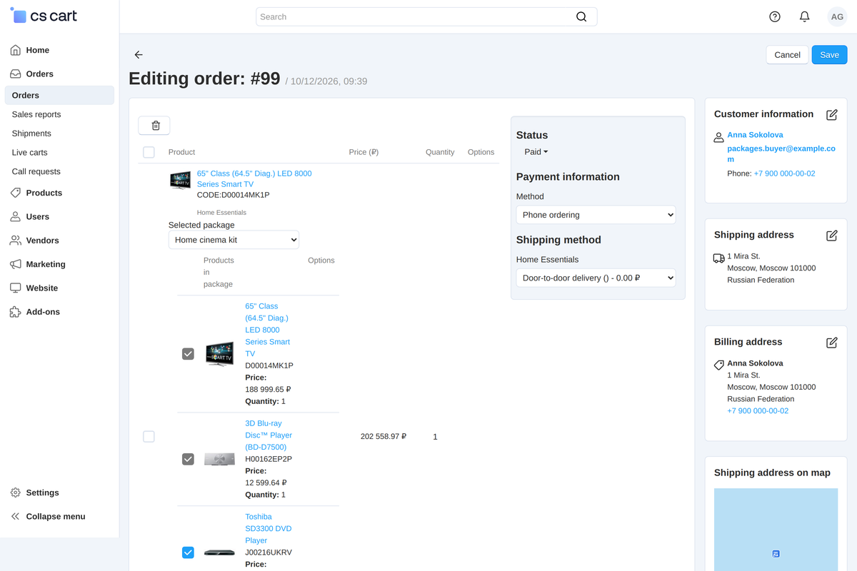Click the Vendors people sidebar icon
This screenshot has width=857, height=571.
tap(16, 241)
